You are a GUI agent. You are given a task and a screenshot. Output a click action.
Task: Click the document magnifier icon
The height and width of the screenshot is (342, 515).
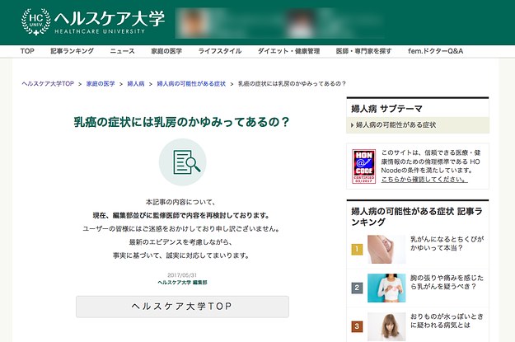(182, 162)
